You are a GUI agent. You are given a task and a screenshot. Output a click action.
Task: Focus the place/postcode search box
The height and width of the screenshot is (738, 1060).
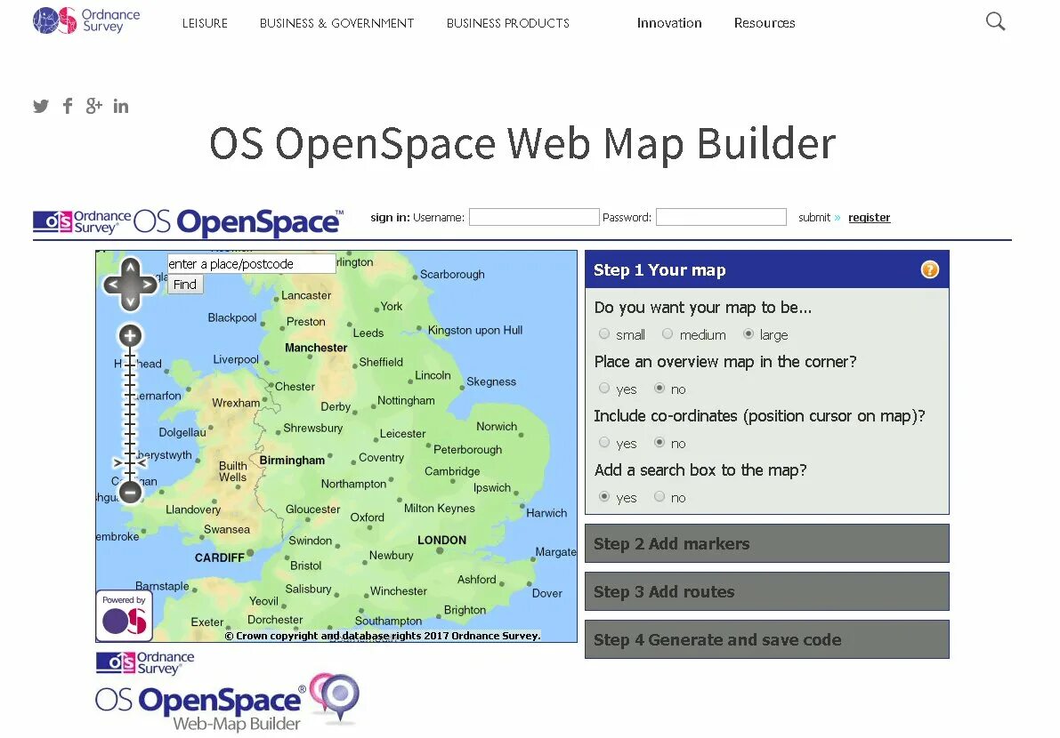tap(251, 264)
